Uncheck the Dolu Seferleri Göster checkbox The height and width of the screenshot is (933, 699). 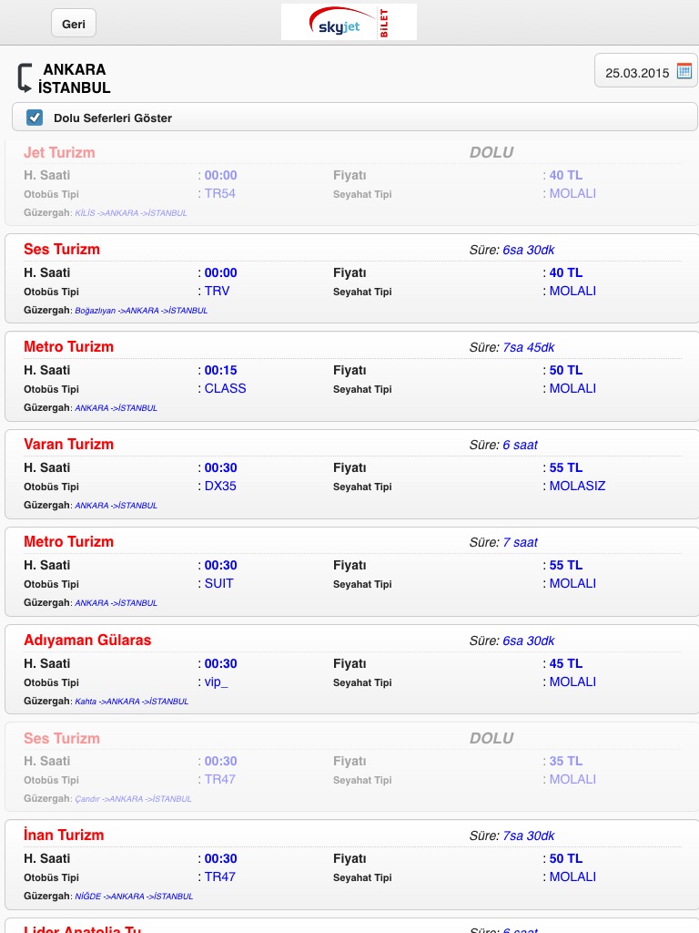point(35,118)
